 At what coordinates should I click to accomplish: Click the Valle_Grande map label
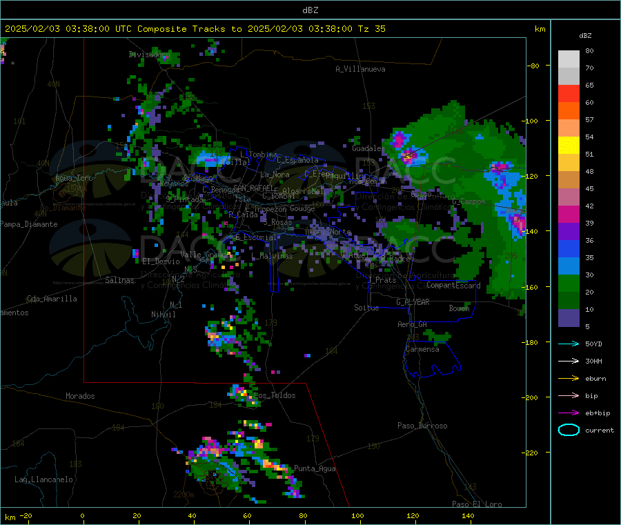click(204, 255)
